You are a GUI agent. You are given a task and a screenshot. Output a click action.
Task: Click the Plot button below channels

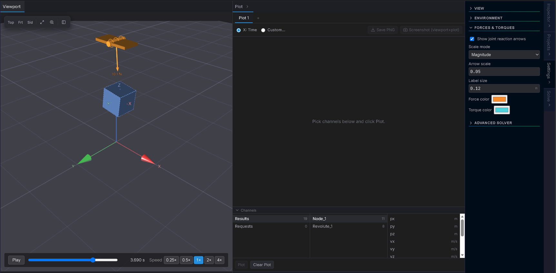tap(241, 265)
